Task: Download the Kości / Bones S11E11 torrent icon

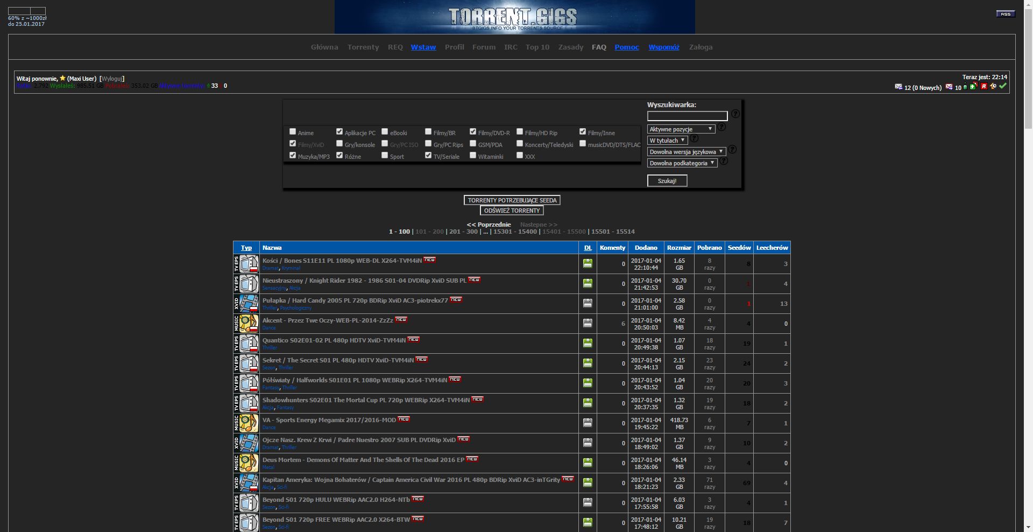Action: 588,263
